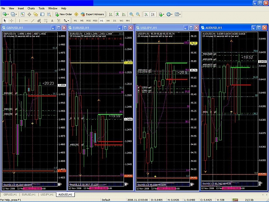Open the Tools menu

tap(41, 9)
